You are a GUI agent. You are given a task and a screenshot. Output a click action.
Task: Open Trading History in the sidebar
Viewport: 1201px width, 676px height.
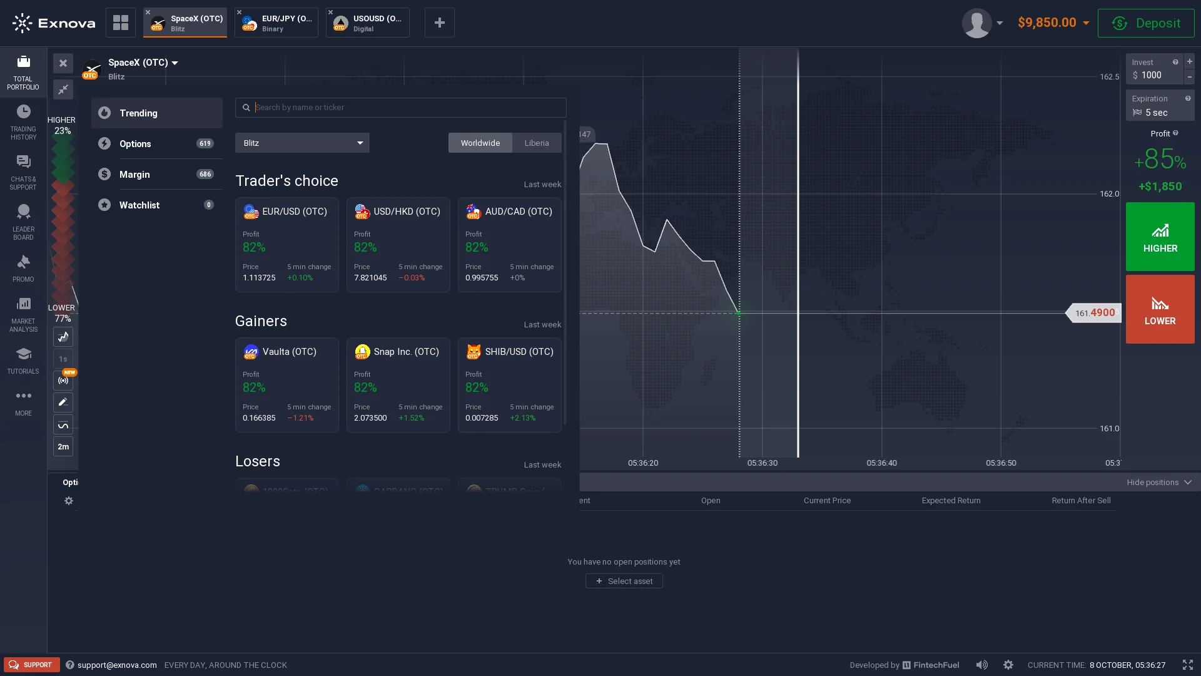click(x=23, y=122)
